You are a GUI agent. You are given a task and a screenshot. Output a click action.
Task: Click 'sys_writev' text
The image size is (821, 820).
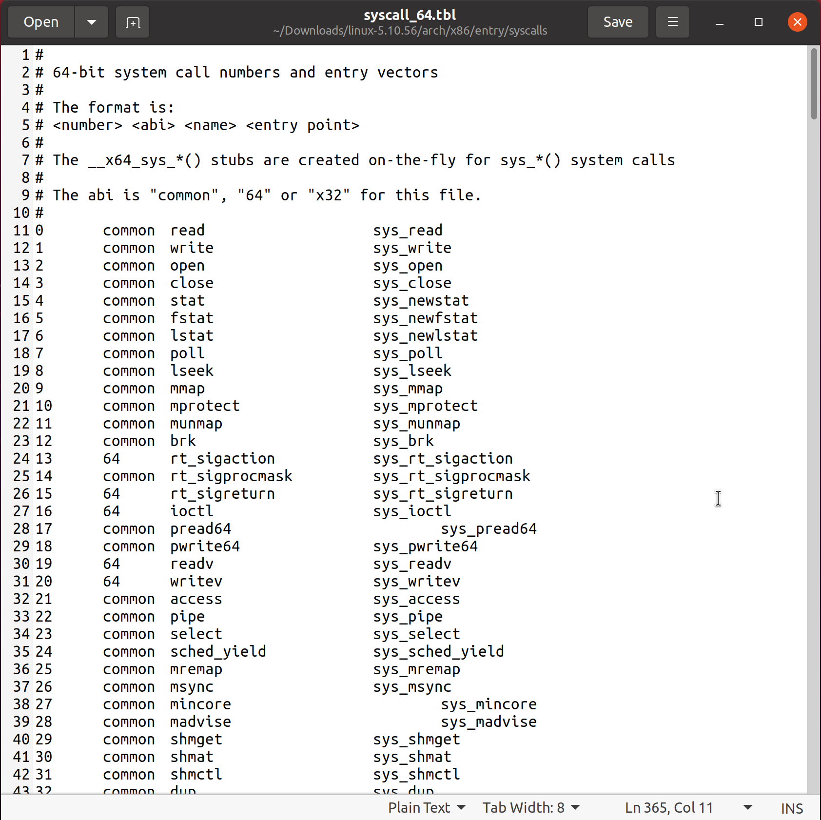tap(416, 581)
